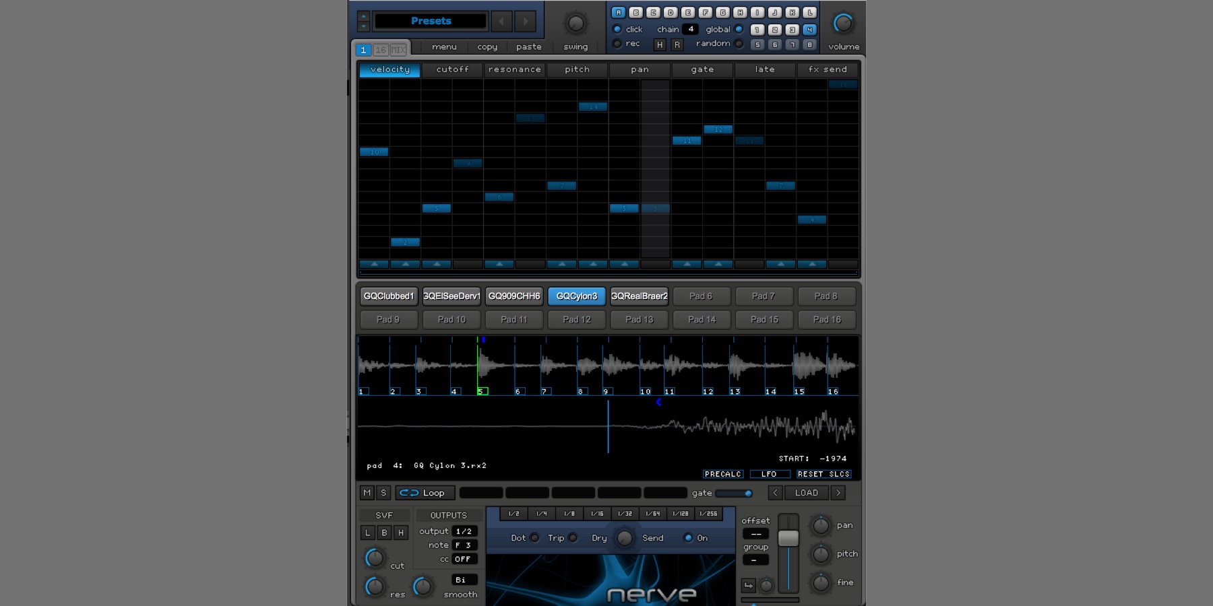The height and width of the screenshot is (606, 1213).
Task: Select pattern F button
Action: pos(706,12)
